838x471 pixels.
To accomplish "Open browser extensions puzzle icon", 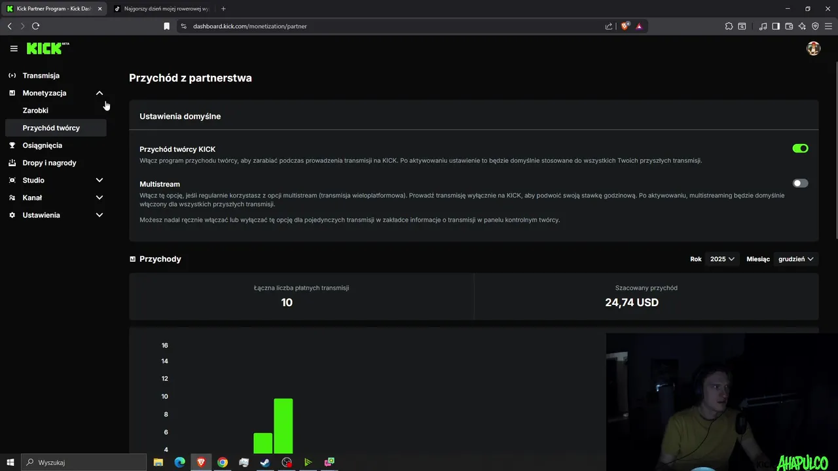I will [x=729, y=26].
